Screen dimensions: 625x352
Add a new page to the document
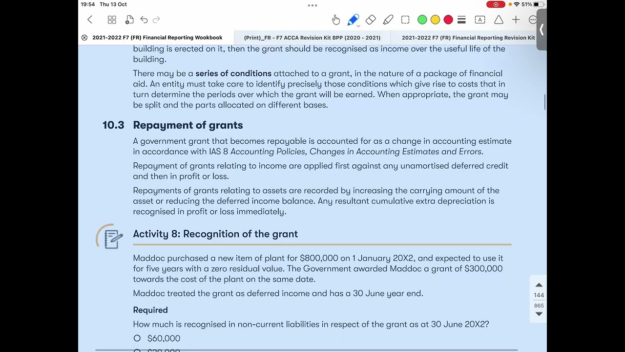pyautogui.click(x=129, y=20)
